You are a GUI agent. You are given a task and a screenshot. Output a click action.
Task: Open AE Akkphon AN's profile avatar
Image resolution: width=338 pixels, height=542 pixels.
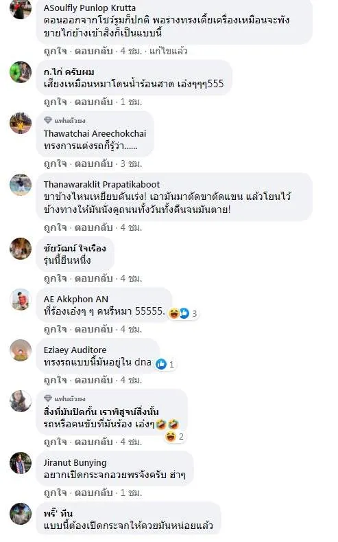point(21,300)
